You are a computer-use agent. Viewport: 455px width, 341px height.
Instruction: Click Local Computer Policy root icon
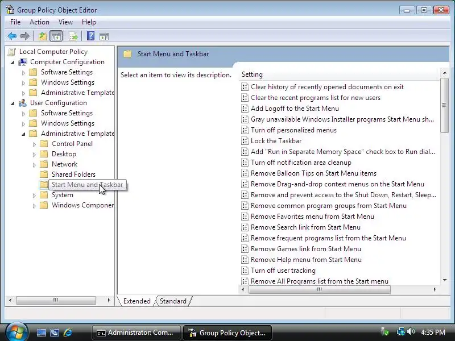point(12,52)
